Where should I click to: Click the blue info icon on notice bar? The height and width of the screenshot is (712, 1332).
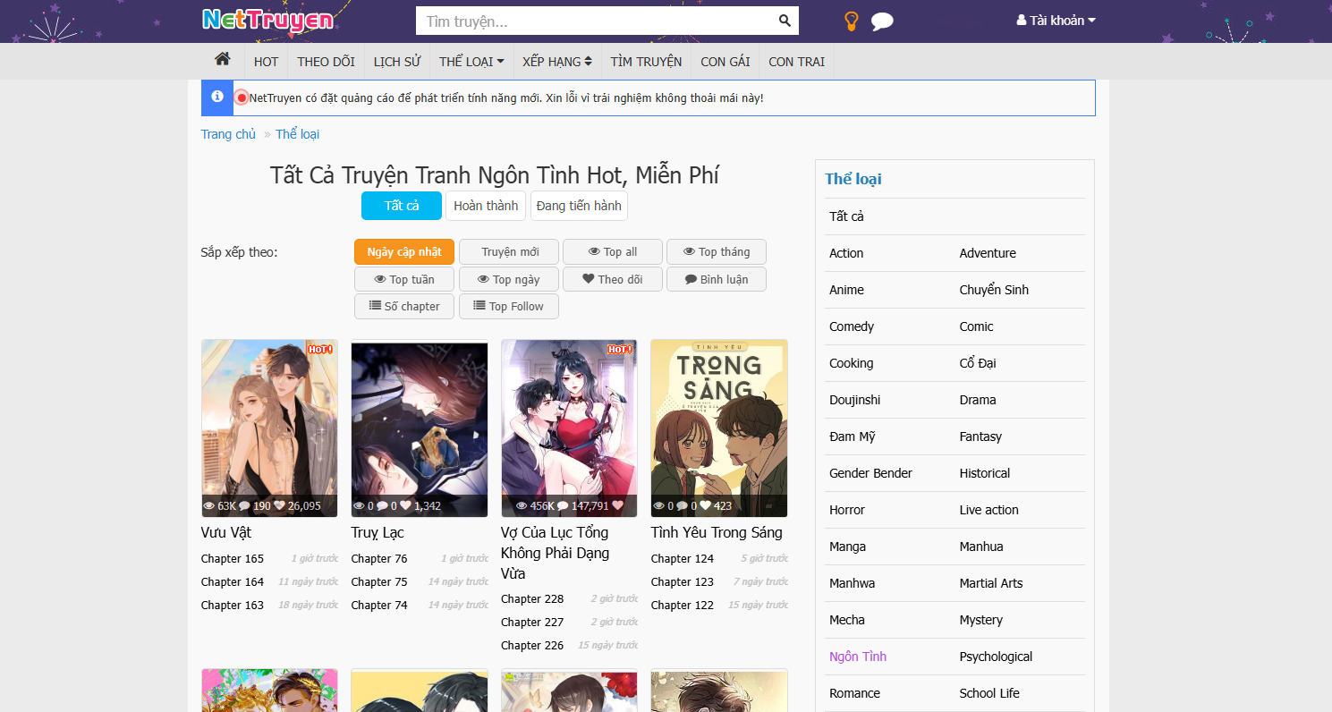[217, 97]
